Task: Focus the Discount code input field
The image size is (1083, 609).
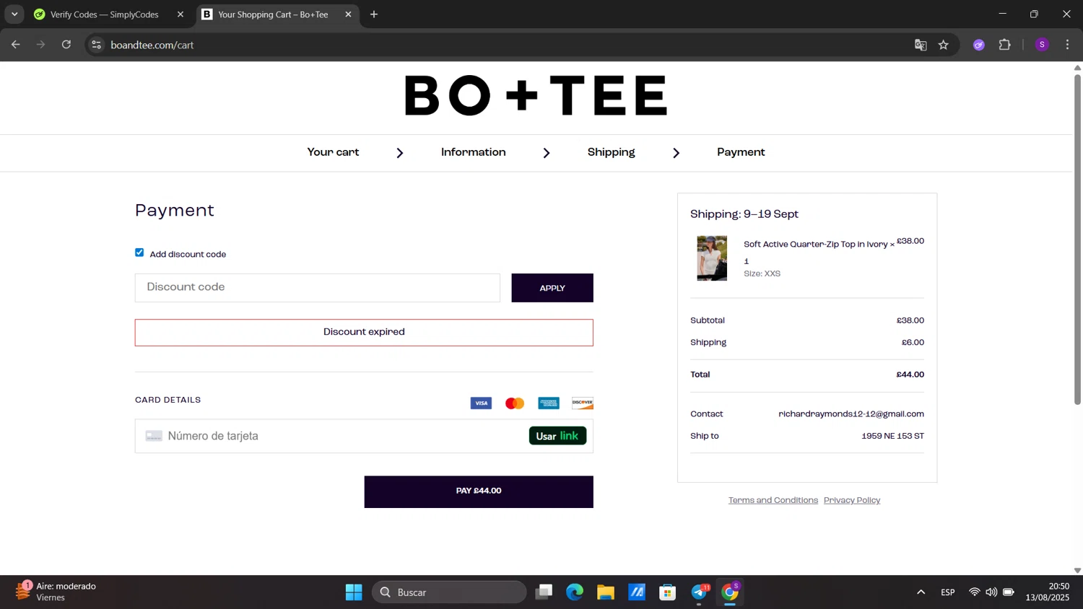Action: coord(318,288)
